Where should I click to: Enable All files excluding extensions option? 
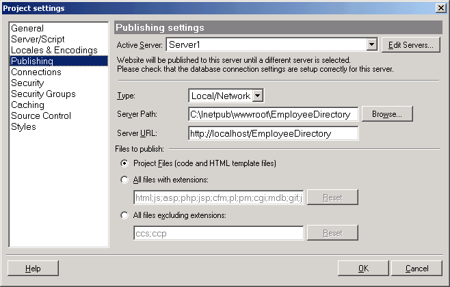tap(124, 215)
